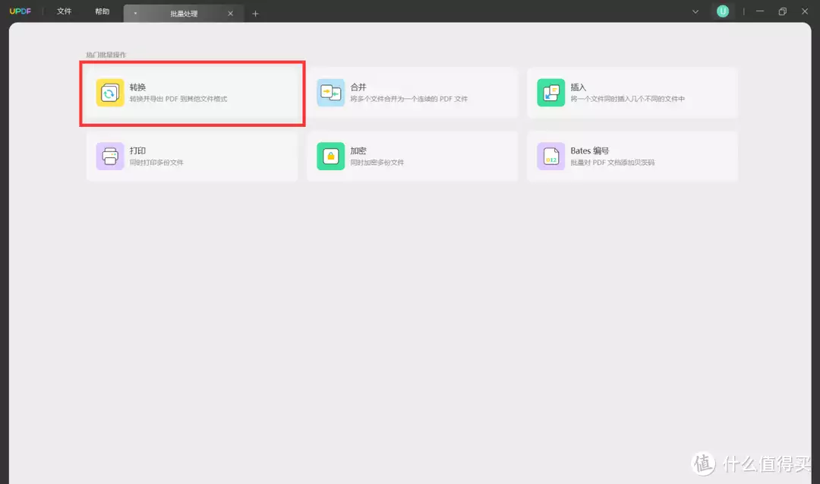Minimize the UPDF window
The height and width of the screenshot is (484, 820).
click(x=760, y=11)
